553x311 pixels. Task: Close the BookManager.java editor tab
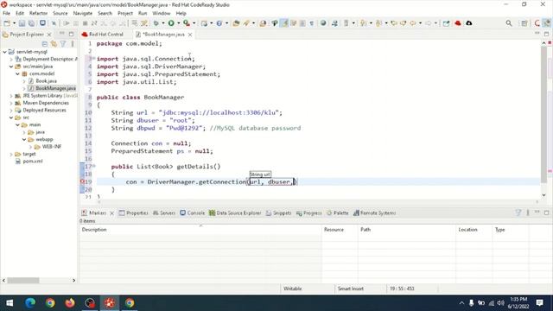coord(190,35)
